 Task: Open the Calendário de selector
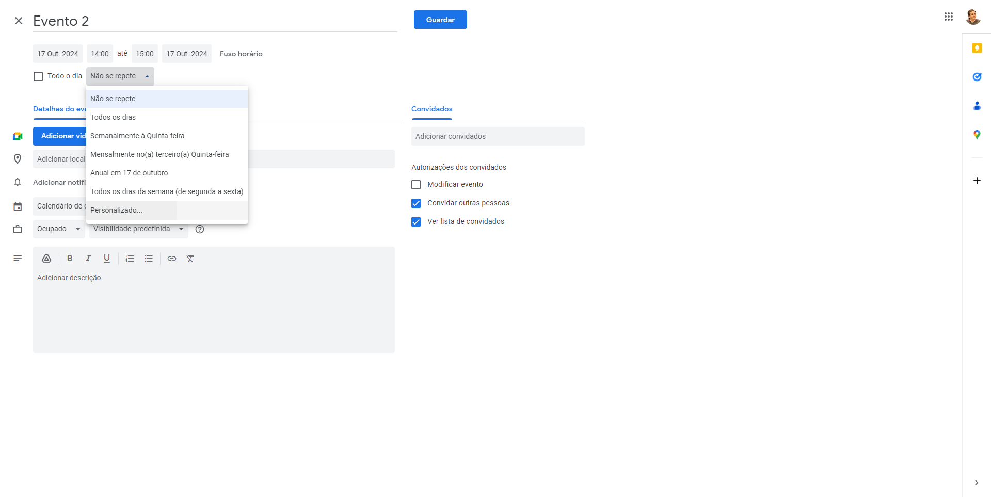tap(60, 206)
